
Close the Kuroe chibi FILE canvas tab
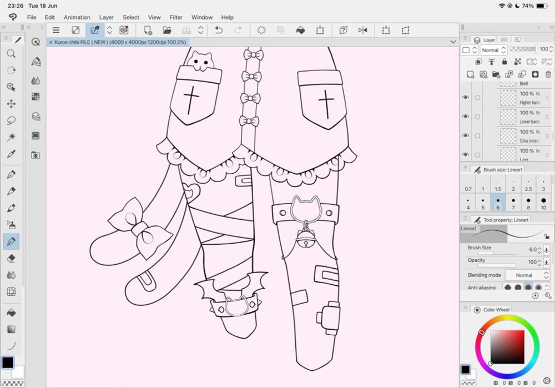click(x=51, y=42)
